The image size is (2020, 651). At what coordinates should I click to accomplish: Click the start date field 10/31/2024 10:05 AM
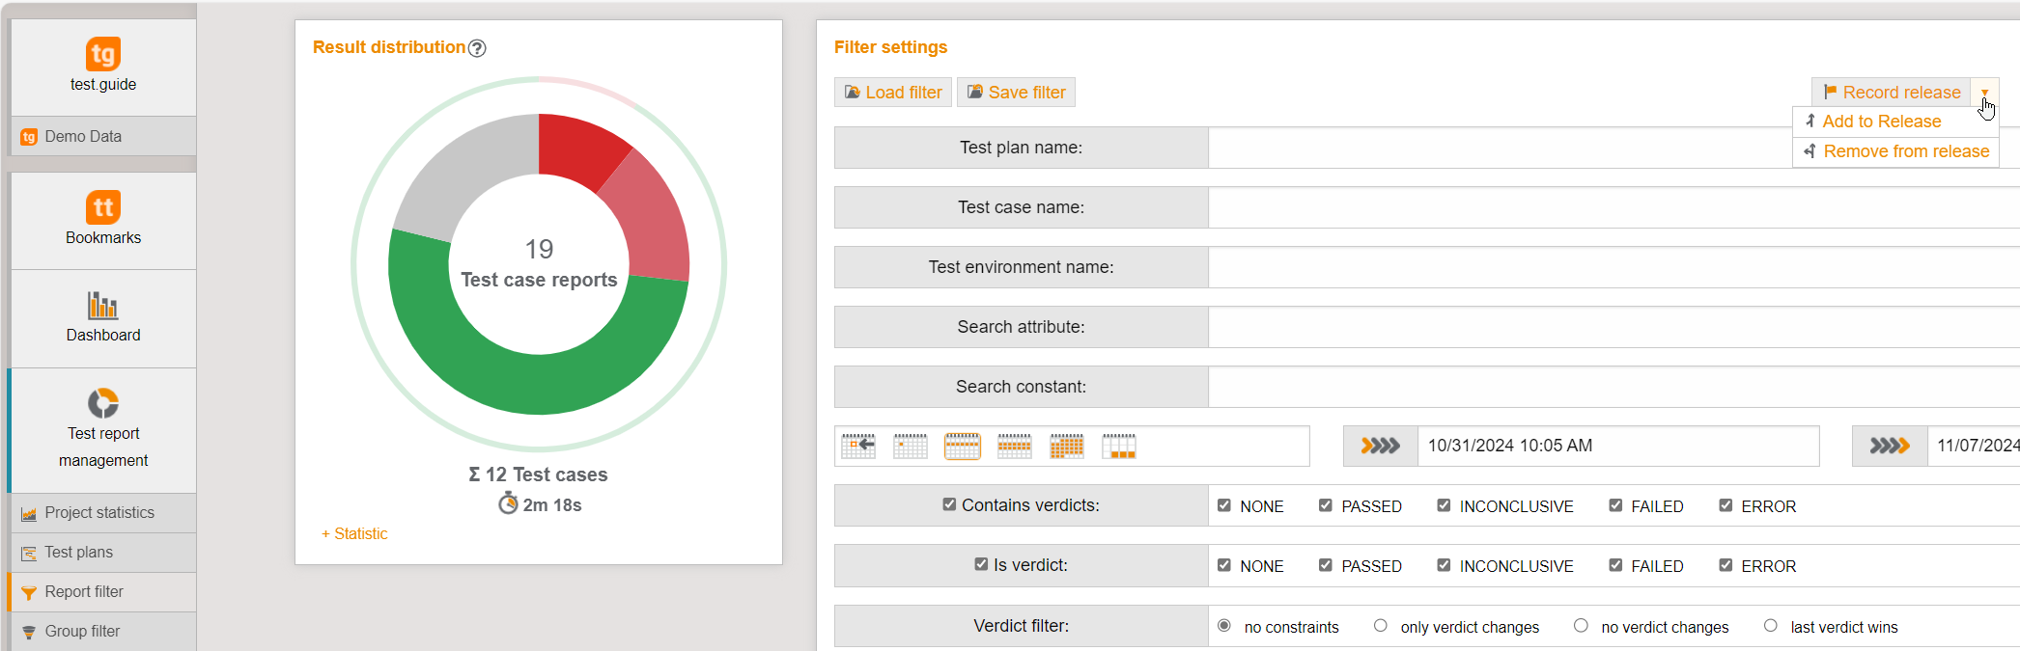(x=1618, y=446)
